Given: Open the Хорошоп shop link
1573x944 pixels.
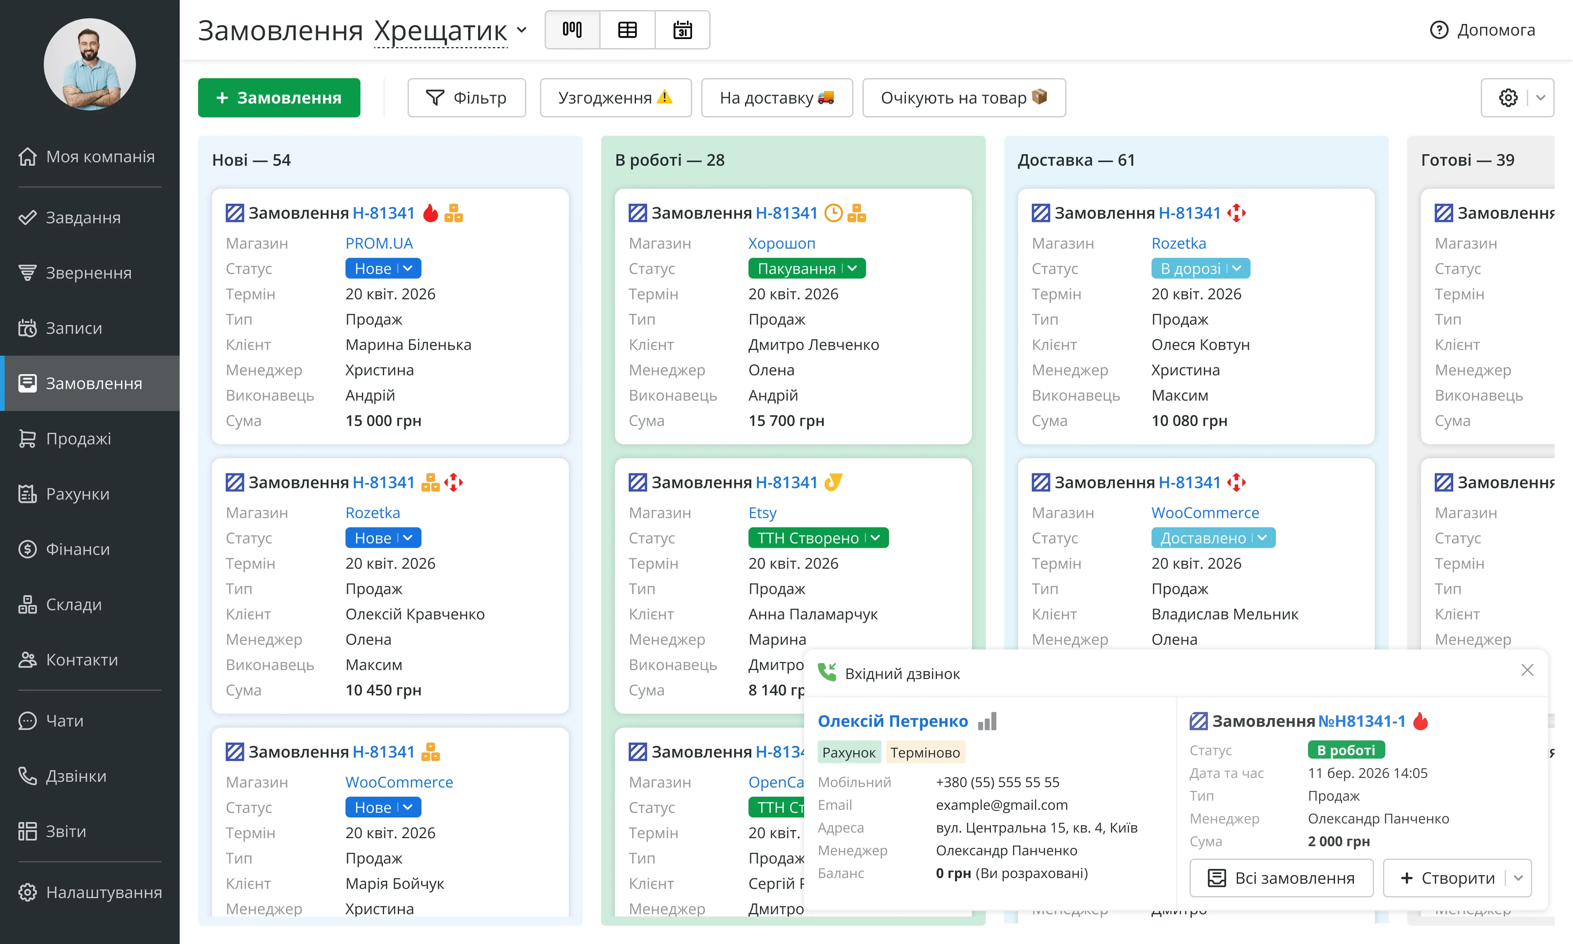Looking at the screenshot, I should (782, 243).
